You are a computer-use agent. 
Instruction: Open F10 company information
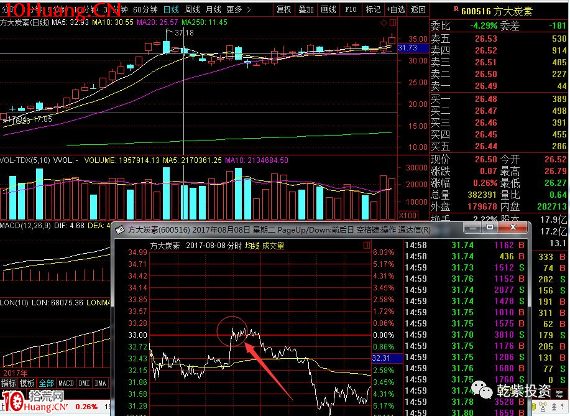pyautogui.click(x=351, y=10)
